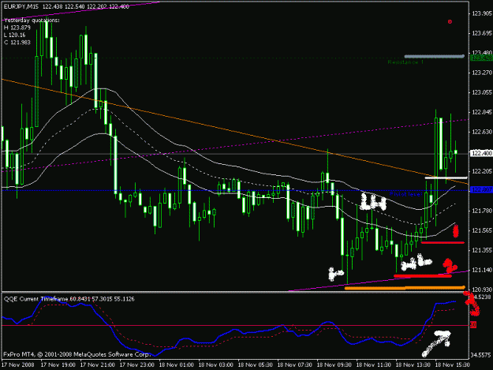
Task: Select yesterday's high value H 123.879
Action: 17,28
